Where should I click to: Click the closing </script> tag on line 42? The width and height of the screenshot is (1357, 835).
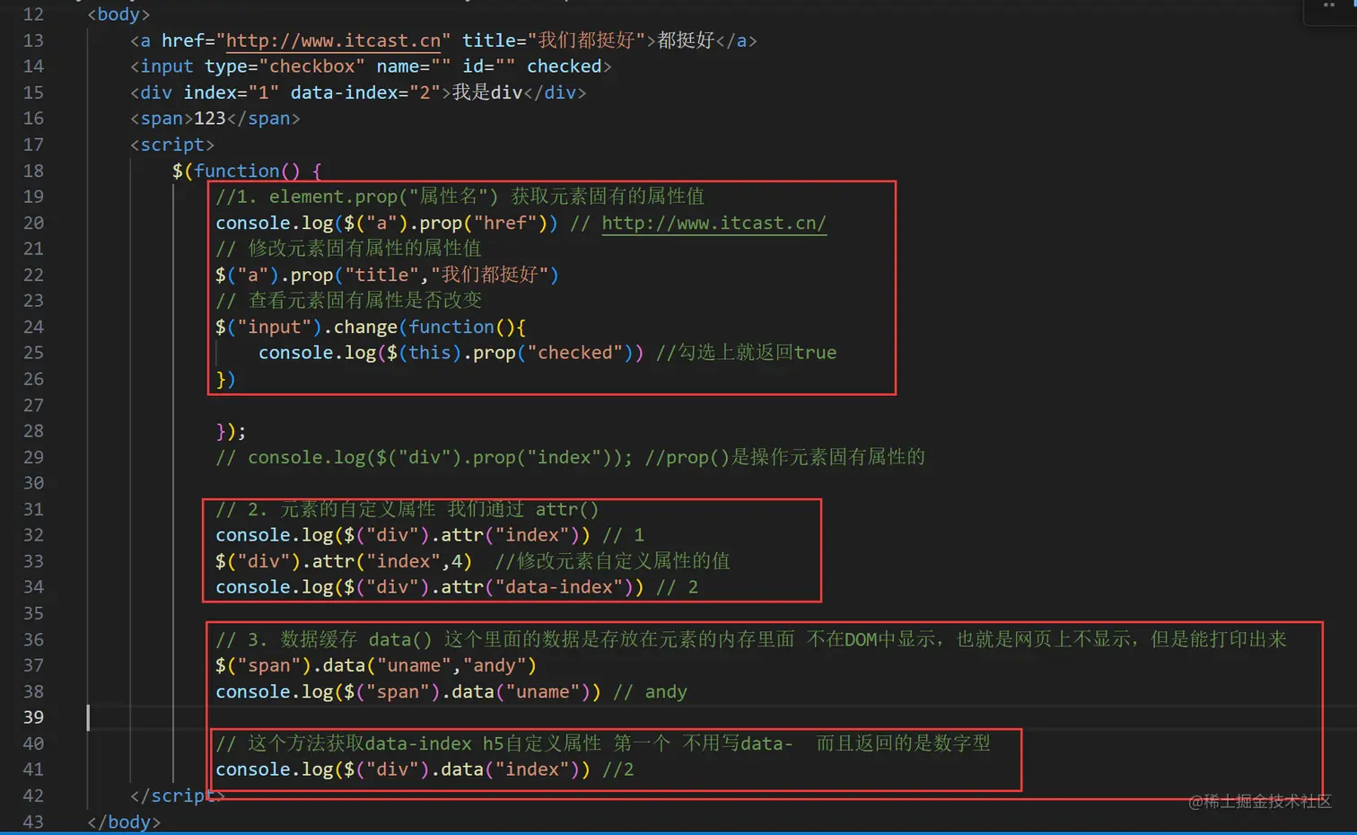coord(178,795)
